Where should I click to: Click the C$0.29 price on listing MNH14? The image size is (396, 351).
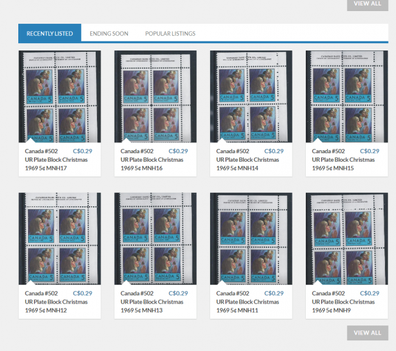pyautogui.click(x=274, y=151)
